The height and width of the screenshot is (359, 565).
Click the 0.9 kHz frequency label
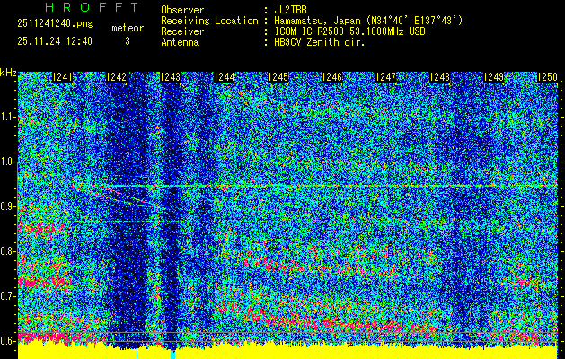(x=8, y=206)
